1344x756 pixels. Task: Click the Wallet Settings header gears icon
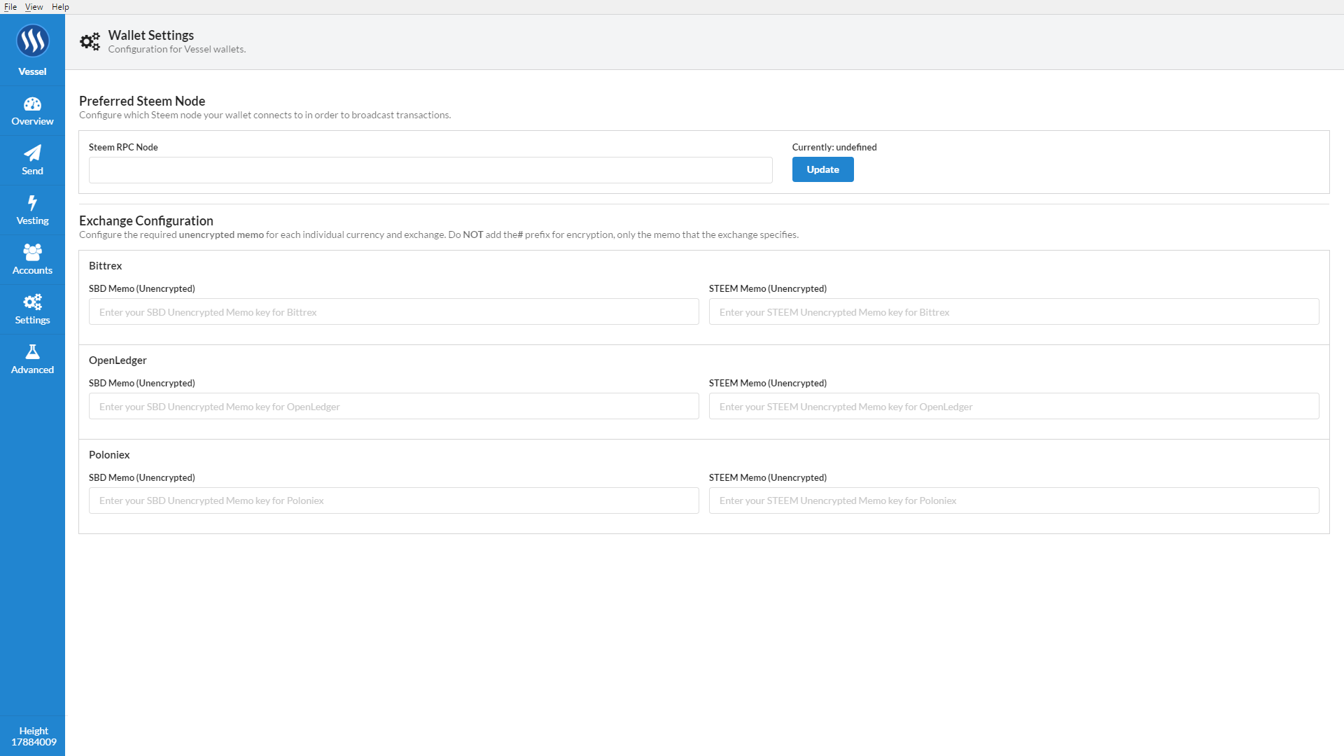[x=90, y=42]
